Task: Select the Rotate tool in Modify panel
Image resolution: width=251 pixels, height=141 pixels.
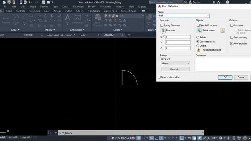Action: [x=45, y=16]
